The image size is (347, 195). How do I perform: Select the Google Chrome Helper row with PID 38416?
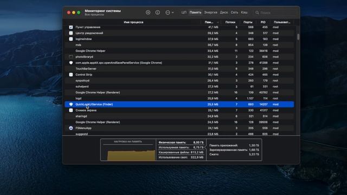179,51
